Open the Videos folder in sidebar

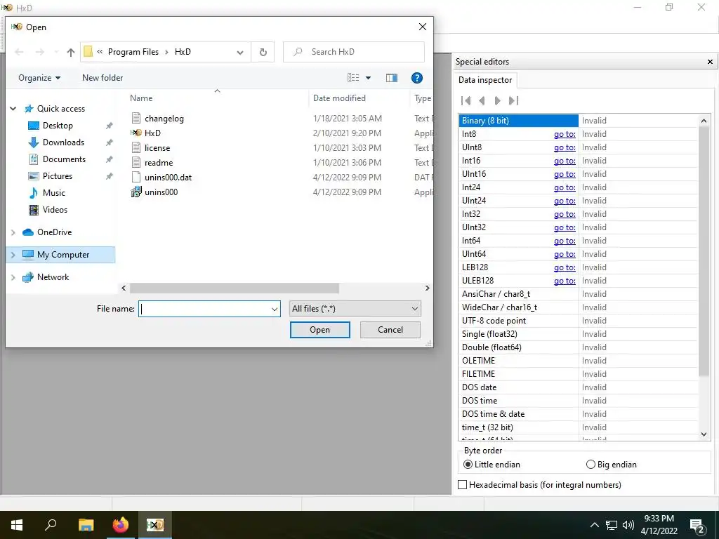pos(55,210)
